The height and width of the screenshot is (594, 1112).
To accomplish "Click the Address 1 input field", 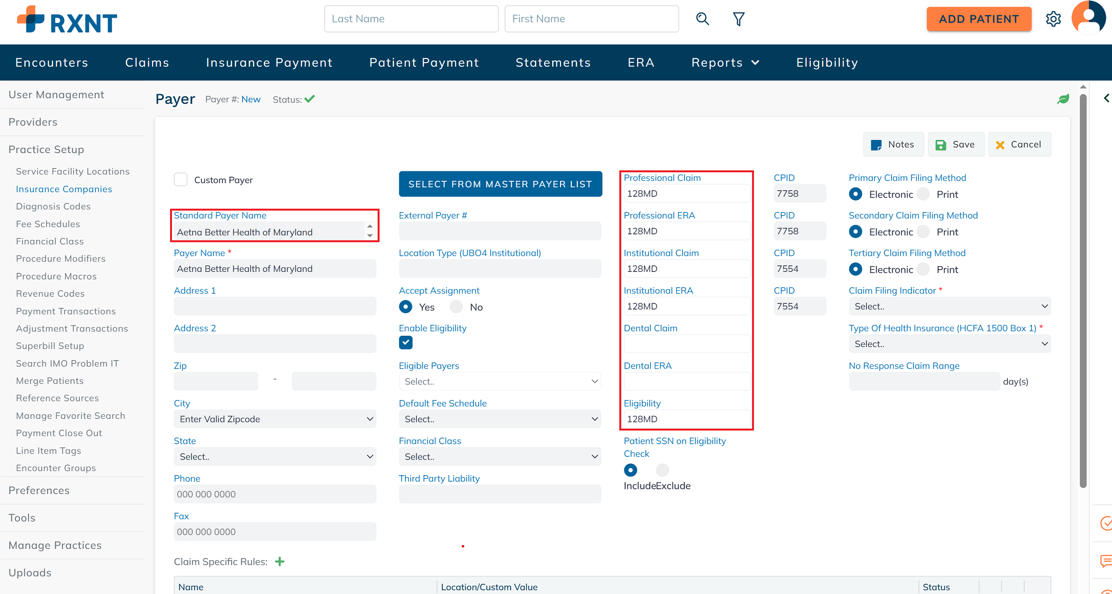I will click(x=275, y=306).
